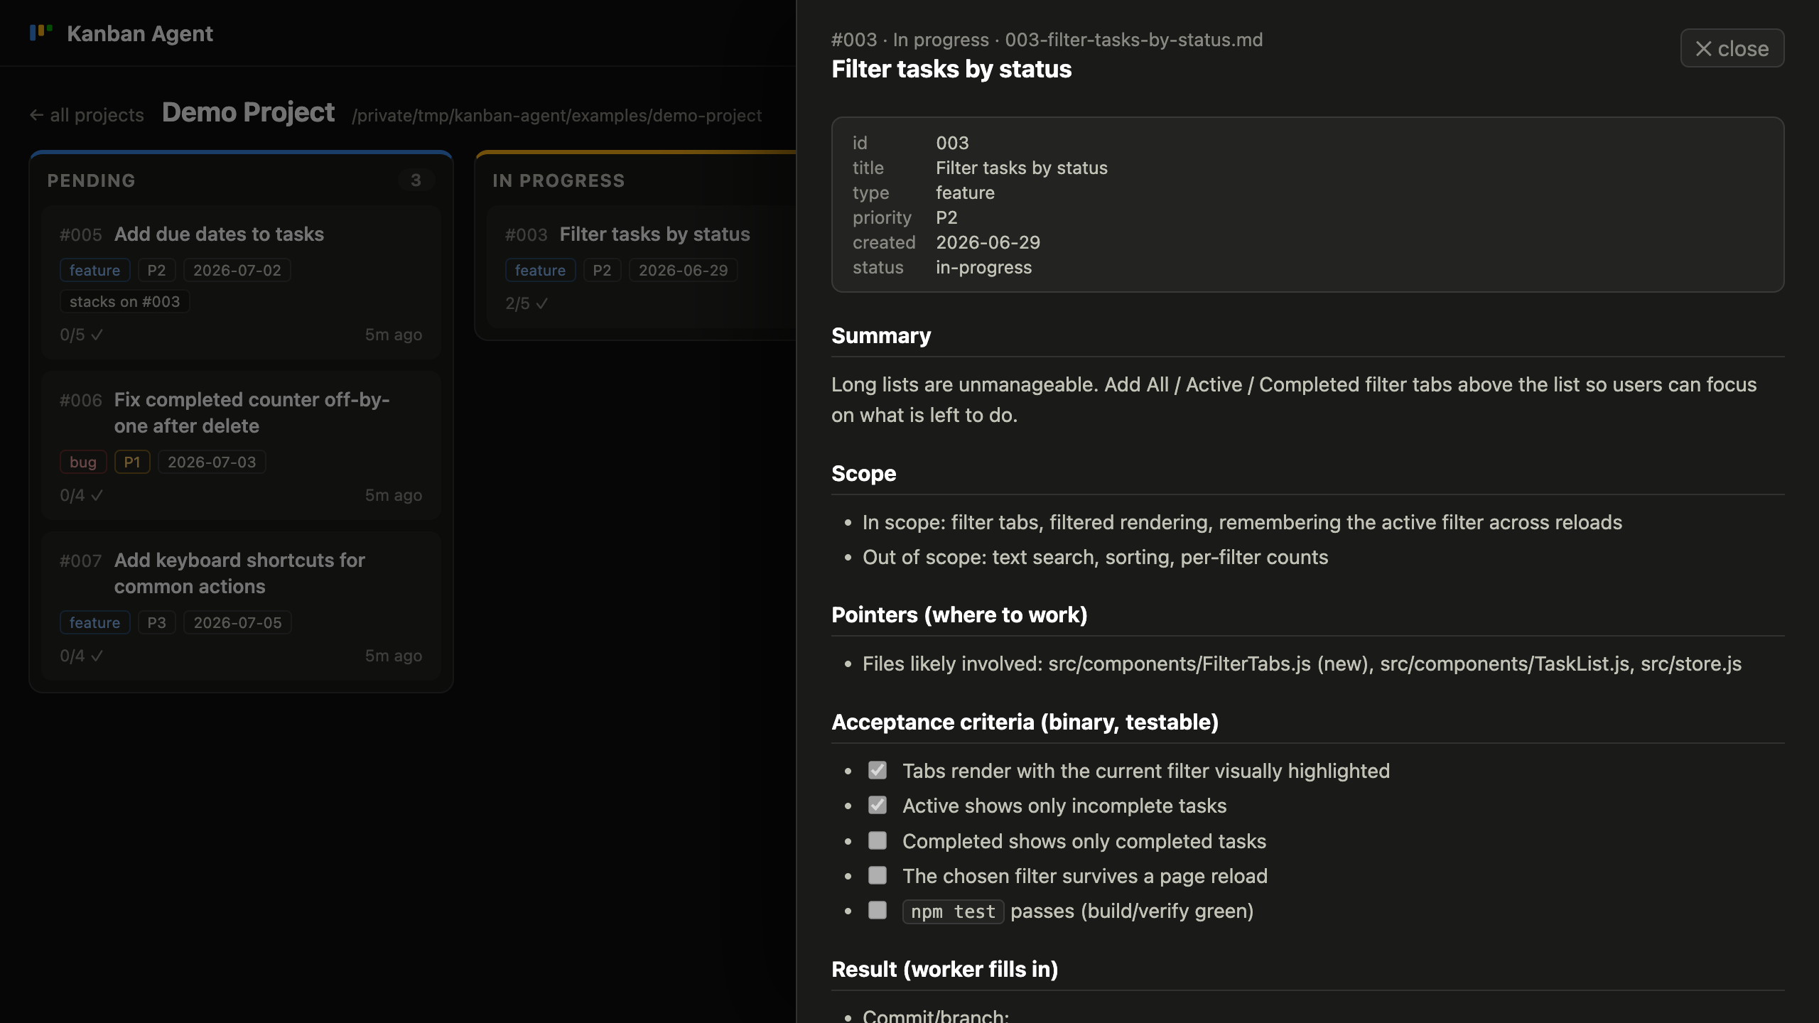Click the 'Filter tasks by status' panel title
This screenshot has width=1819, height=1023.
click(x=951, y=69)
